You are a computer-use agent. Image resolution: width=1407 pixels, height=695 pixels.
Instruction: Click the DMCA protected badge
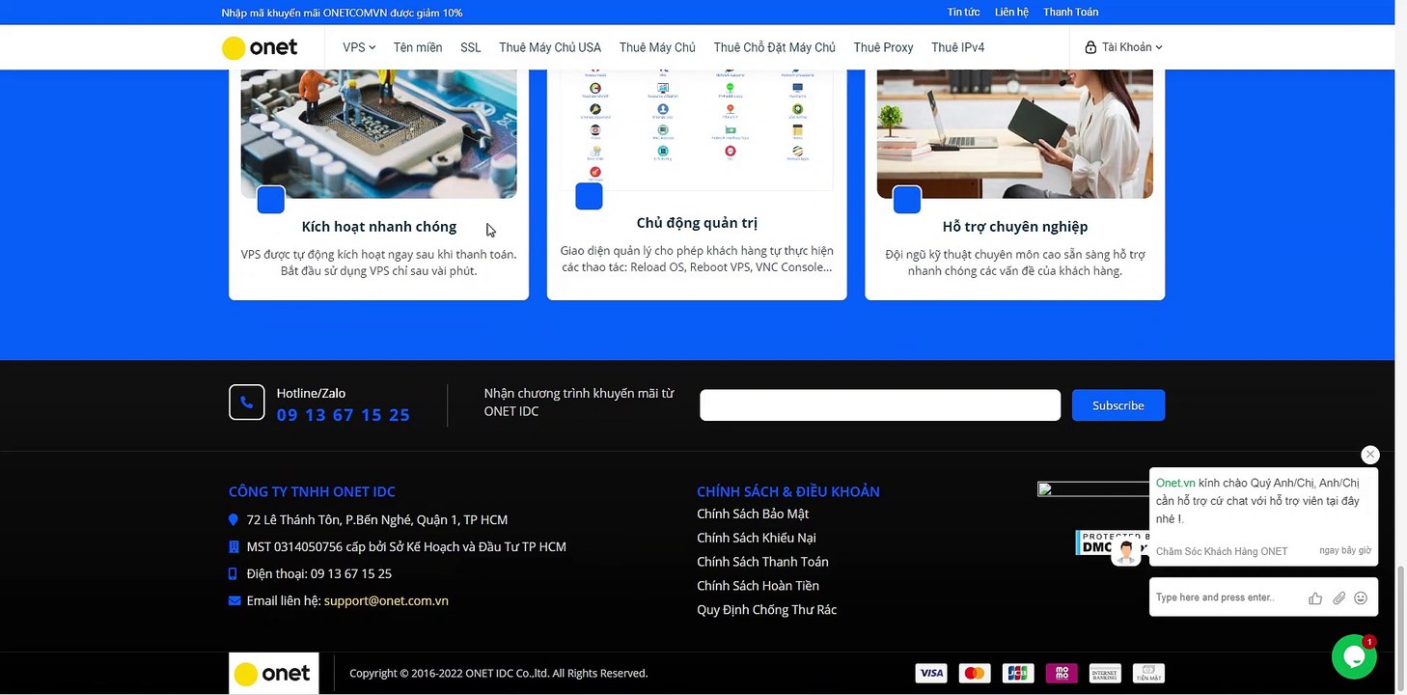pos(1113,542)
